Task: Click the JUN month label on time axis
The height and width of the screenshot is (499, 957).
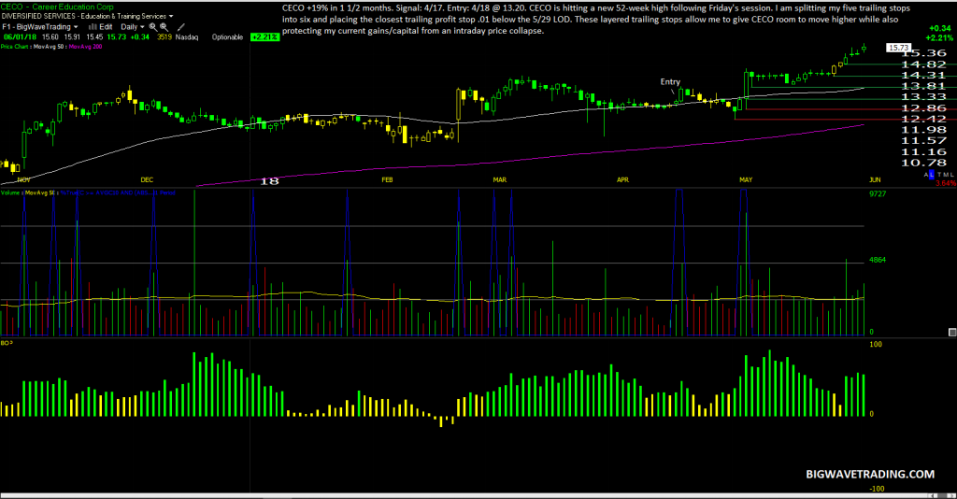Action: click(x=875, y=180)
